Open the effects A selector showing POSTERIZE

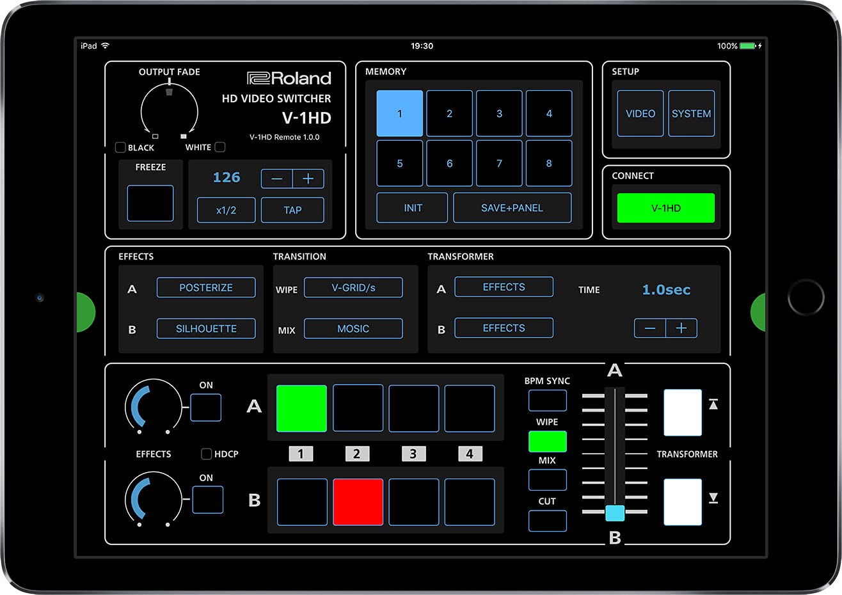pos(206,287)
